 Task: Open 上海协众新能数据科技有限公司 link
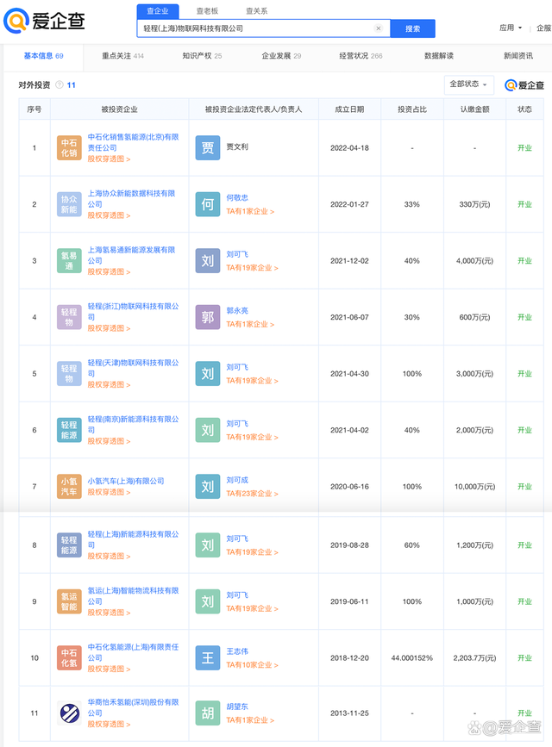(131, 199)
